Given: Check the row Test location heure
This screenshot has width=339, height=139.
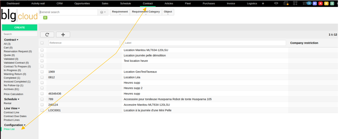Looking at the screenshot, I should (x=42, y=61).
